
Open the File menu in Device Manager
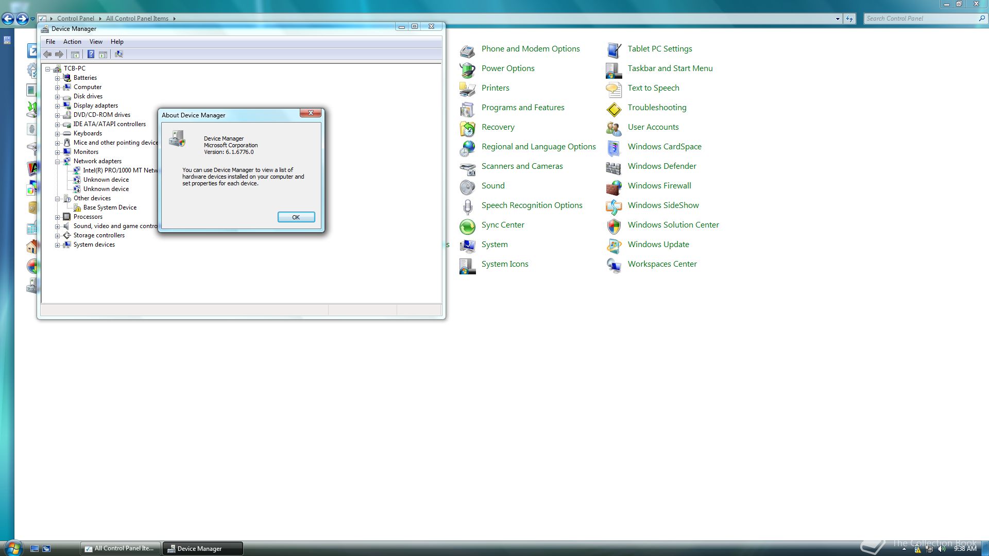[50, 42]
